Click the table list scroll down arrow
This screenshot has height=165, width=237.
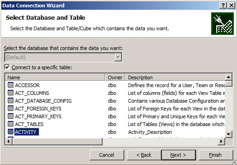point(229,134)
